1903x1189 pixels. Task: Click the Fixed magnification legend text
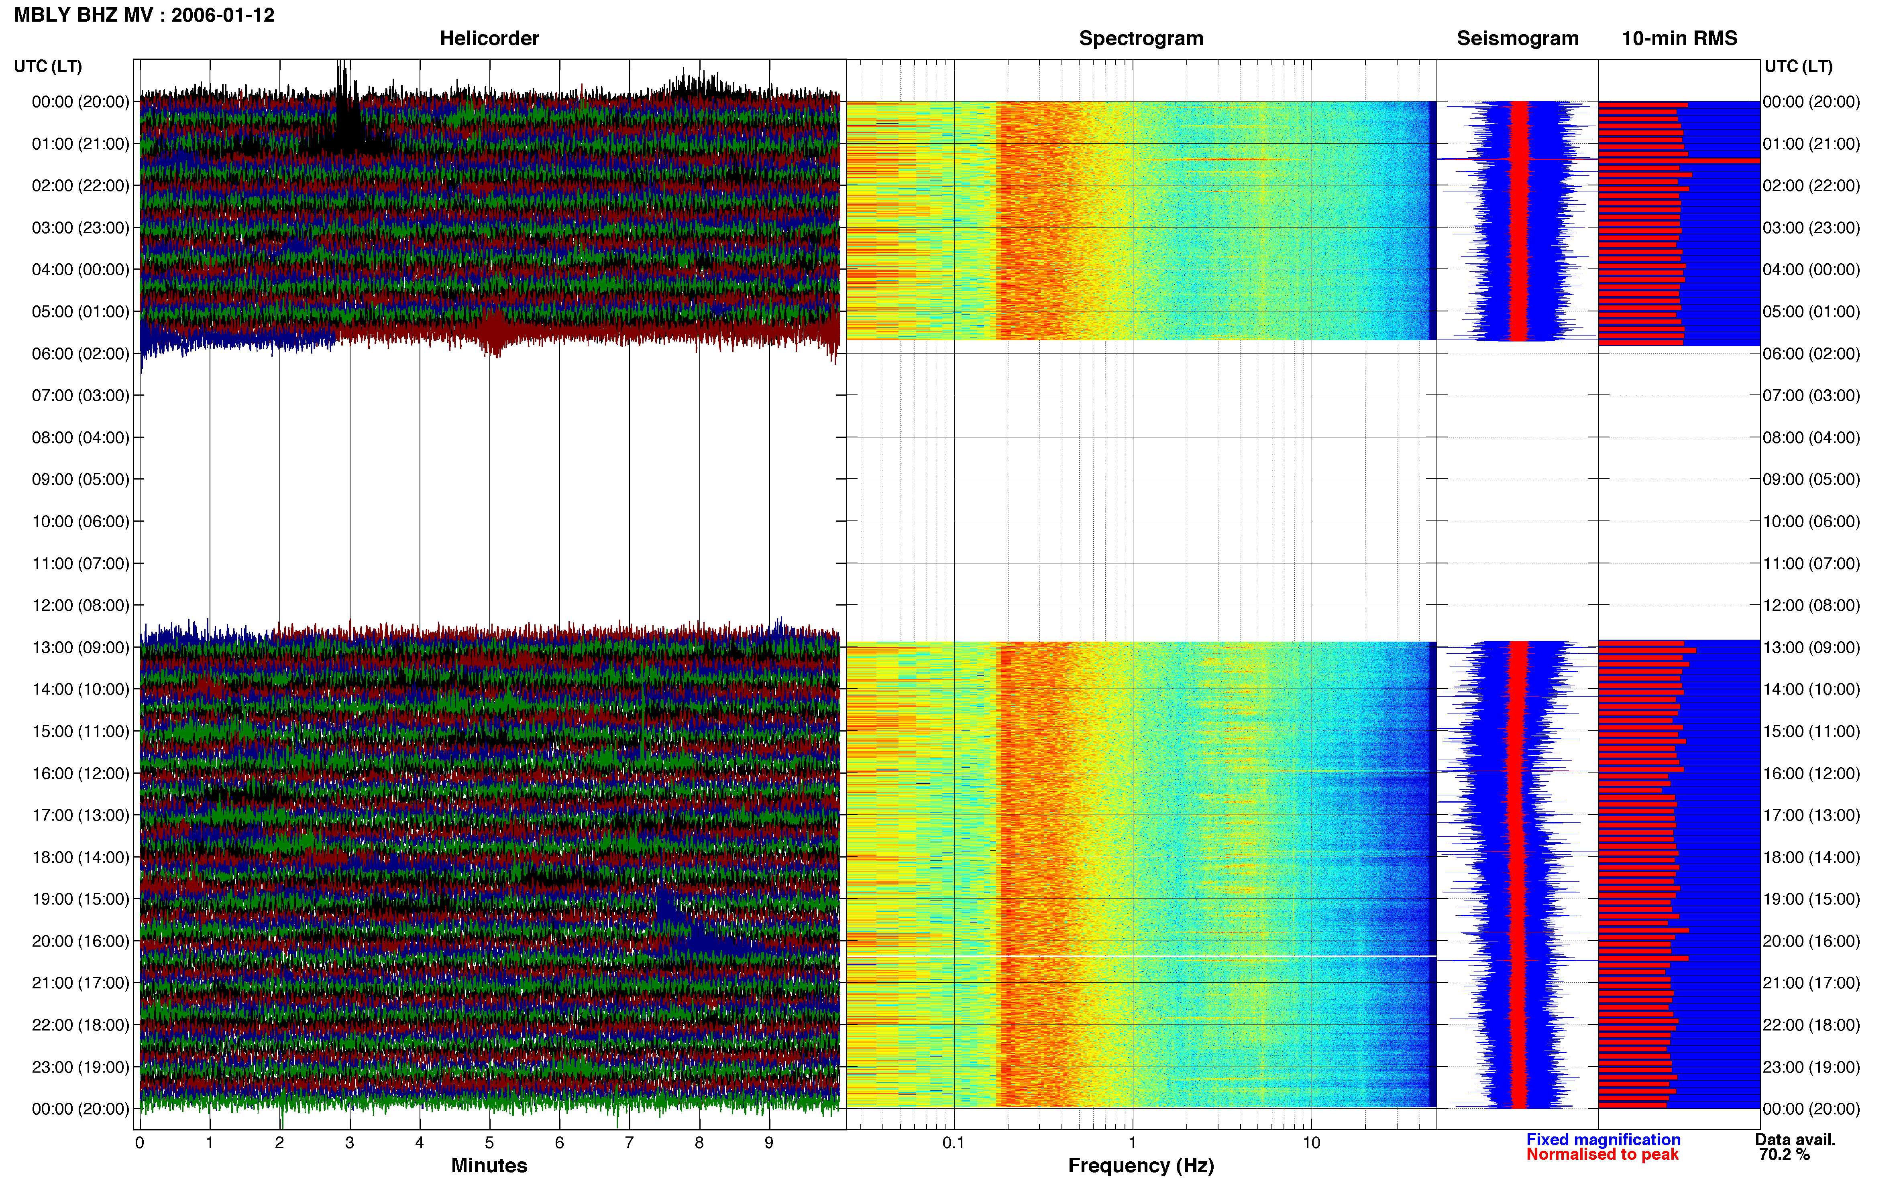click(x=1603, y=1140)
